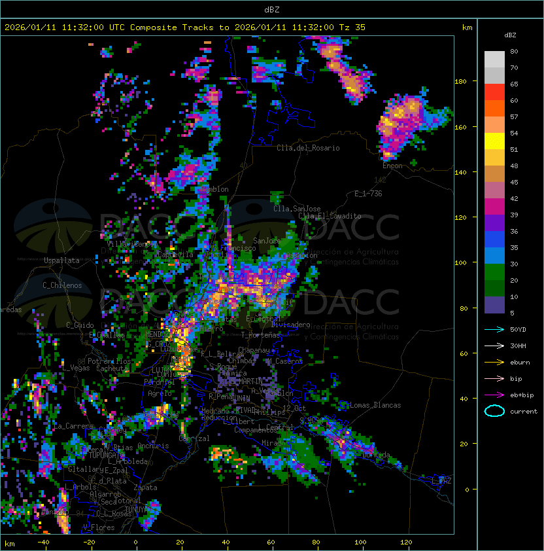The width and height of the screenshot is (544, 551).
Task: Click the 'Clla.SanJose' map label
Action: [297, 209]
